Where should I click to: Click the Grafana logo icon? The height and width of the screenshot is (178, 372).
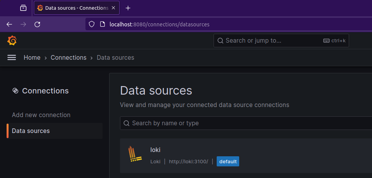point(12,40)
